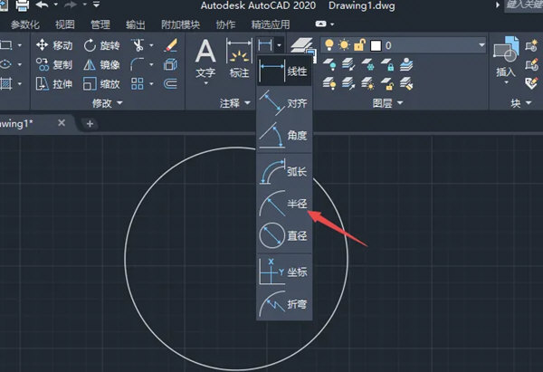Toggle the layer lock padlock icon
Image resolution: width=543 pixels, height=372 pixels.
(357, 44)
